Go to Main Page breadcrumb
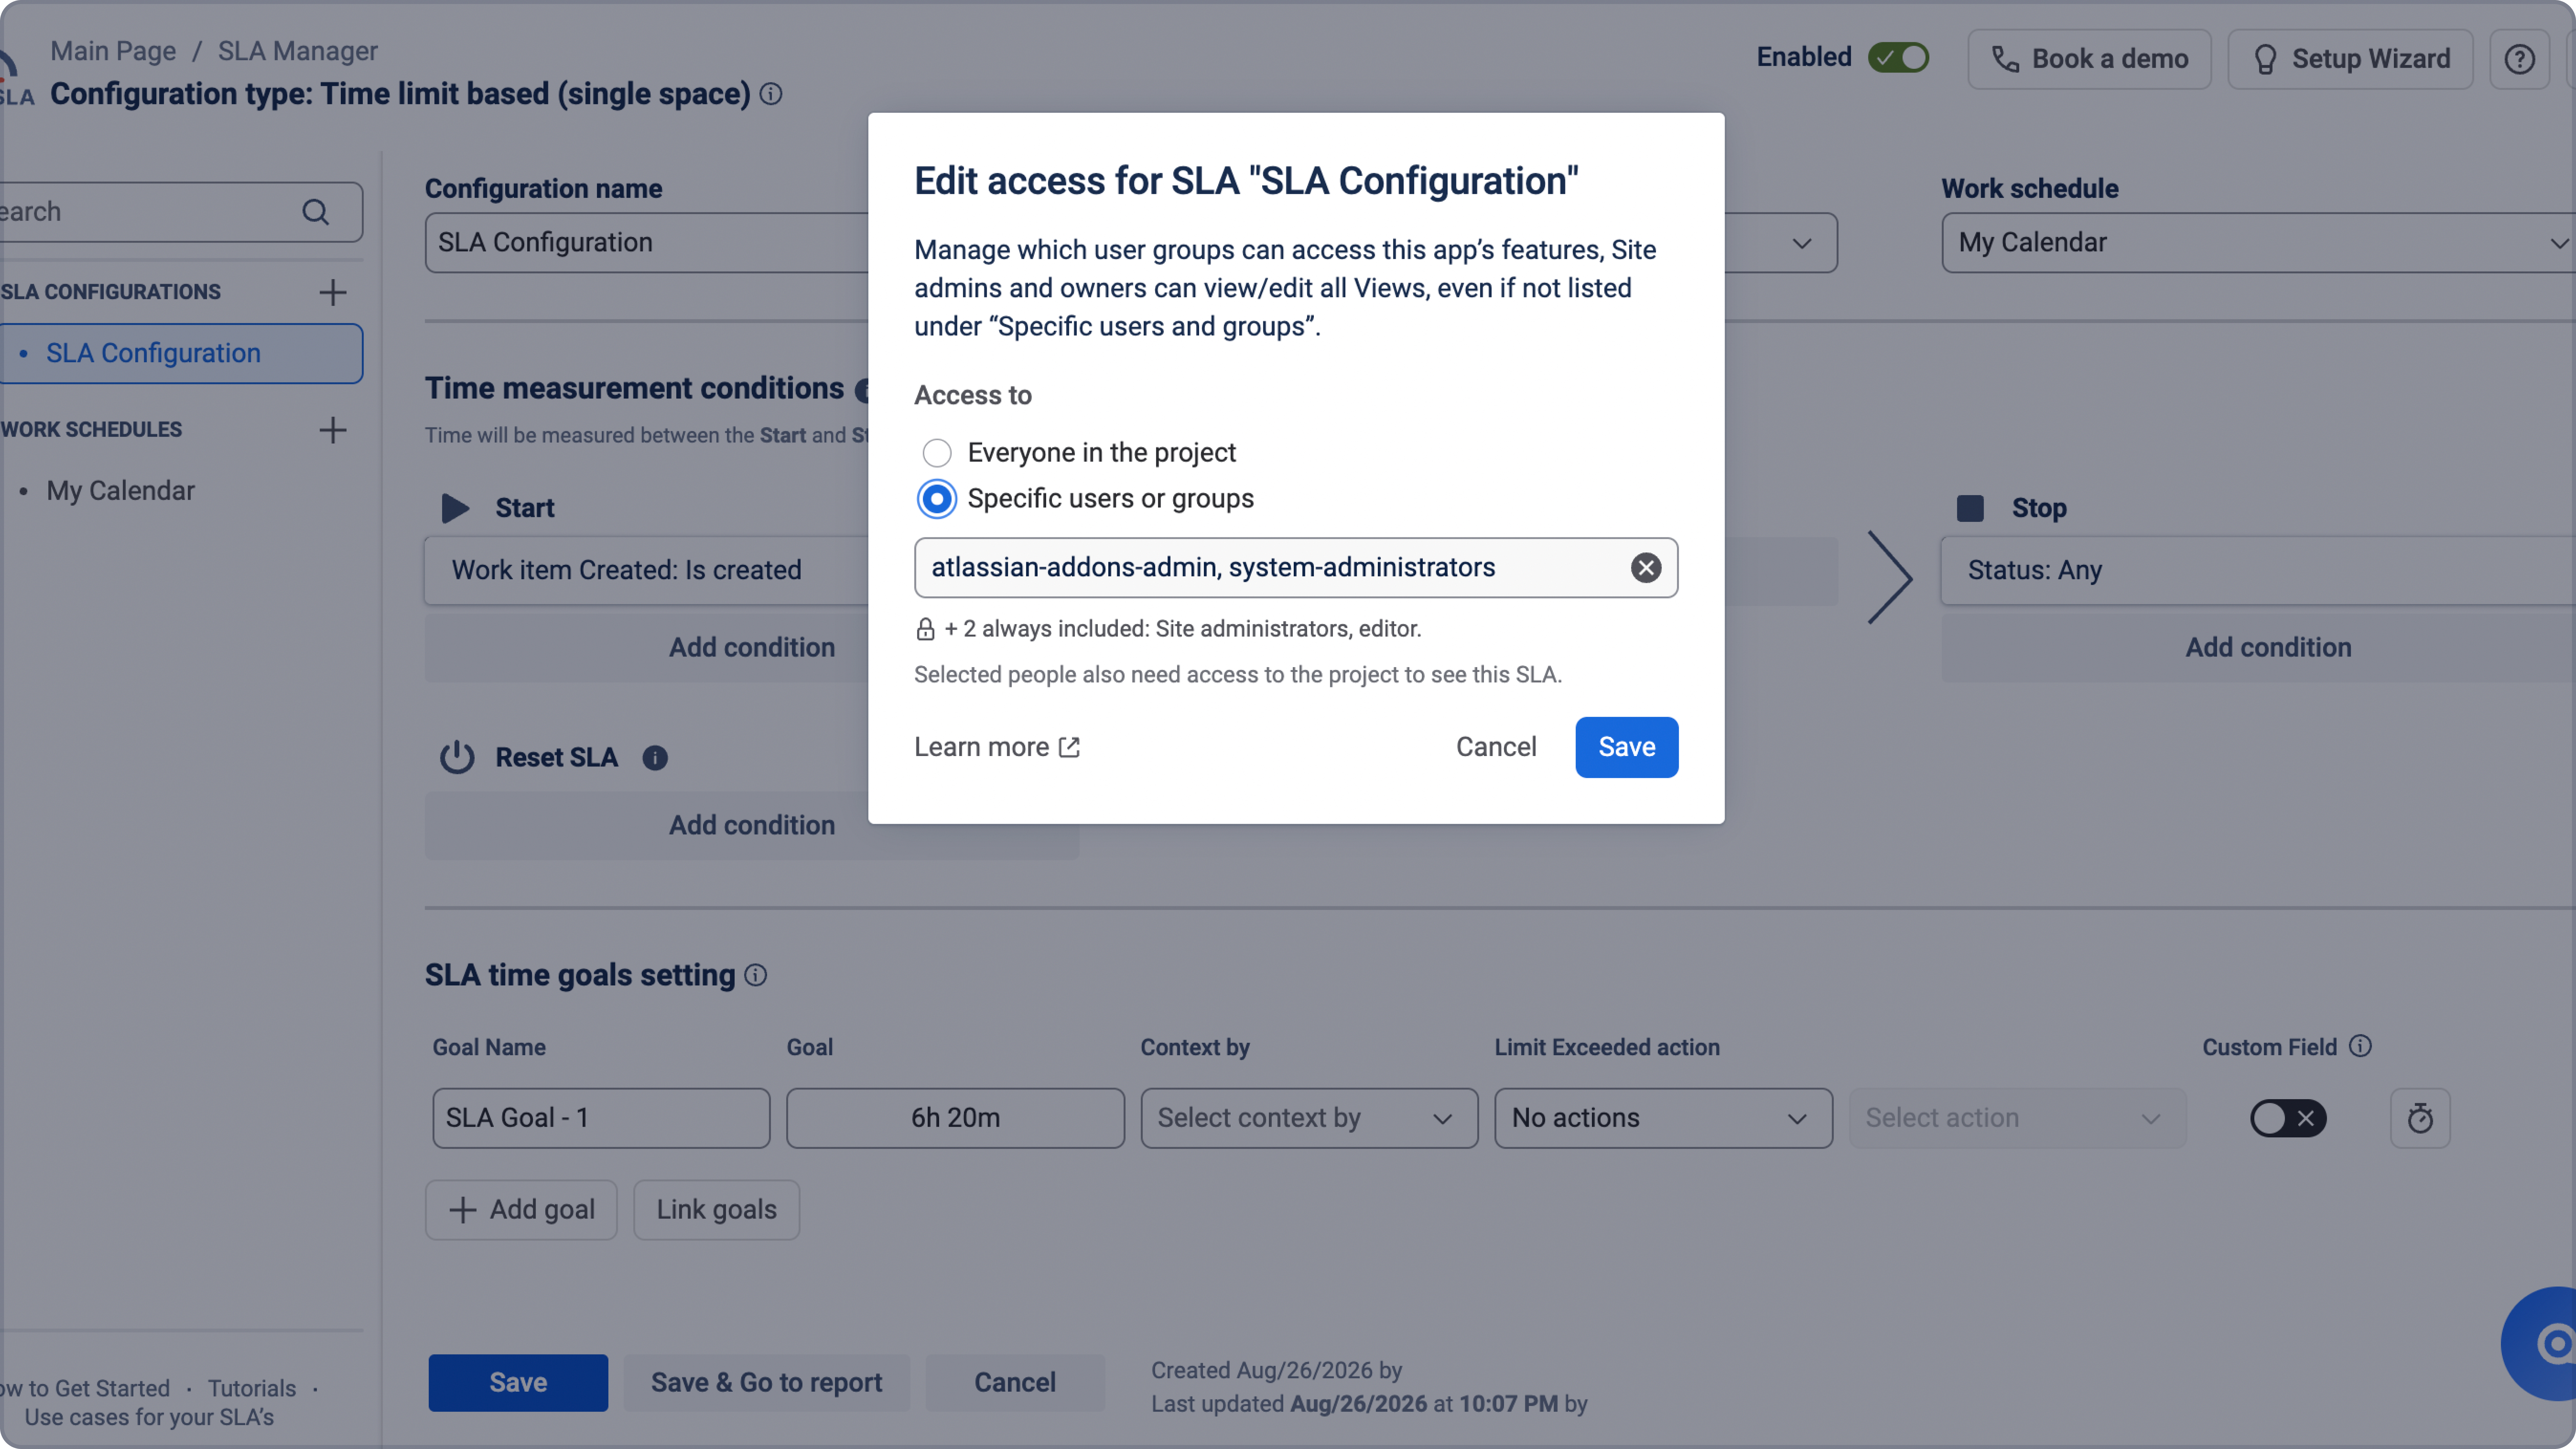The width and height of the screenshot is (2576, 1449). point(113,51)
